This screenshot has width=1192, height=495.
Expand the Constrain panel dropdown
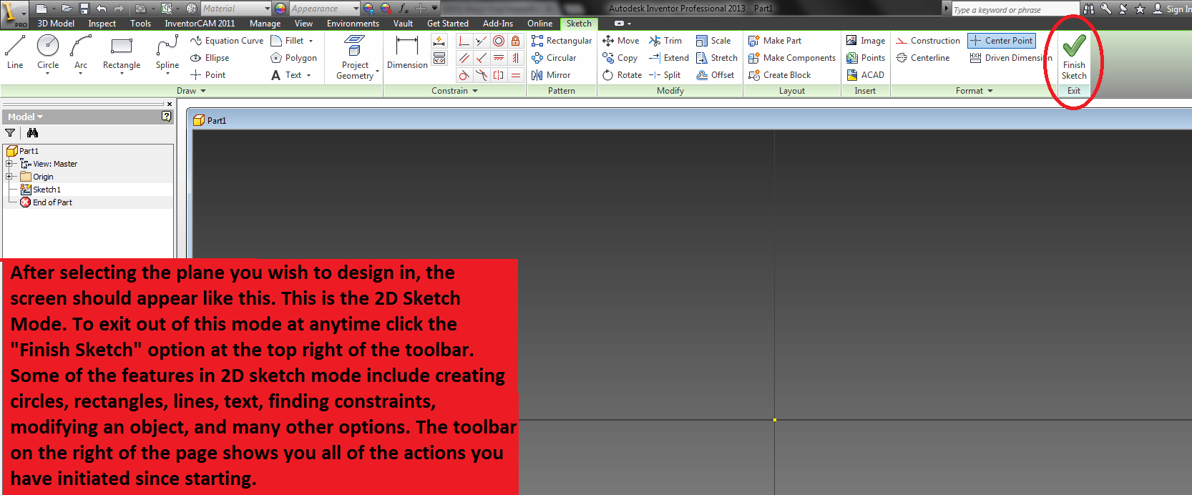[475, 91]
